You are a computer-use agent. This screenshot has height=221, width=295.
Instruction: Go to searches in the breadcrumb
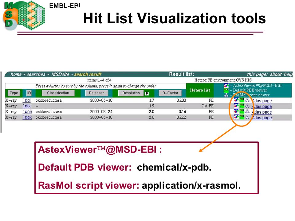[36, 74]
